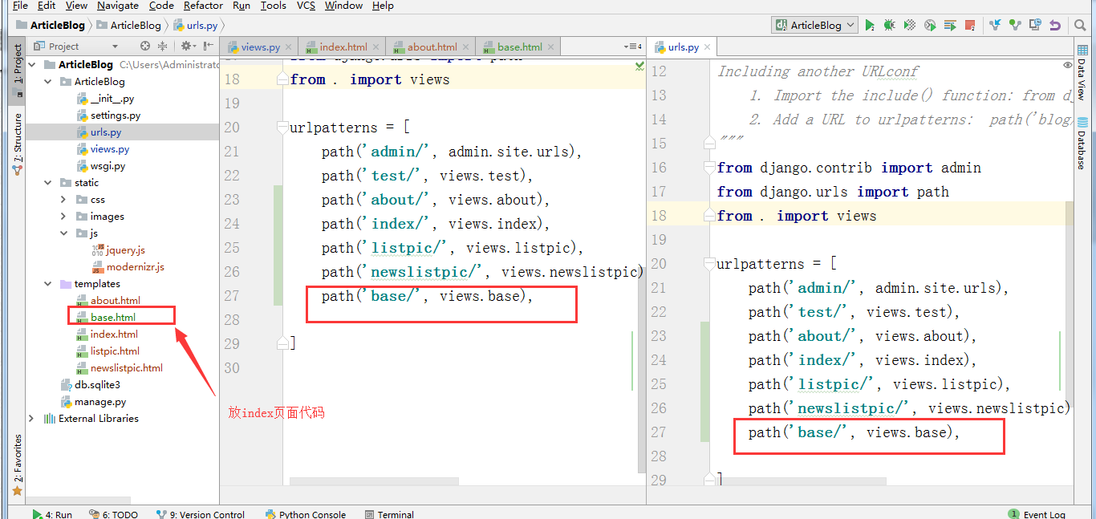Image resolution: width=1096 pixels, height=519 pixels.
Task: Open the Terminal tool window
Action: coord(389,514)
